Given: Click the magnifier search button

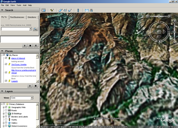Looking at the screenshot, I should click(35, 29).
